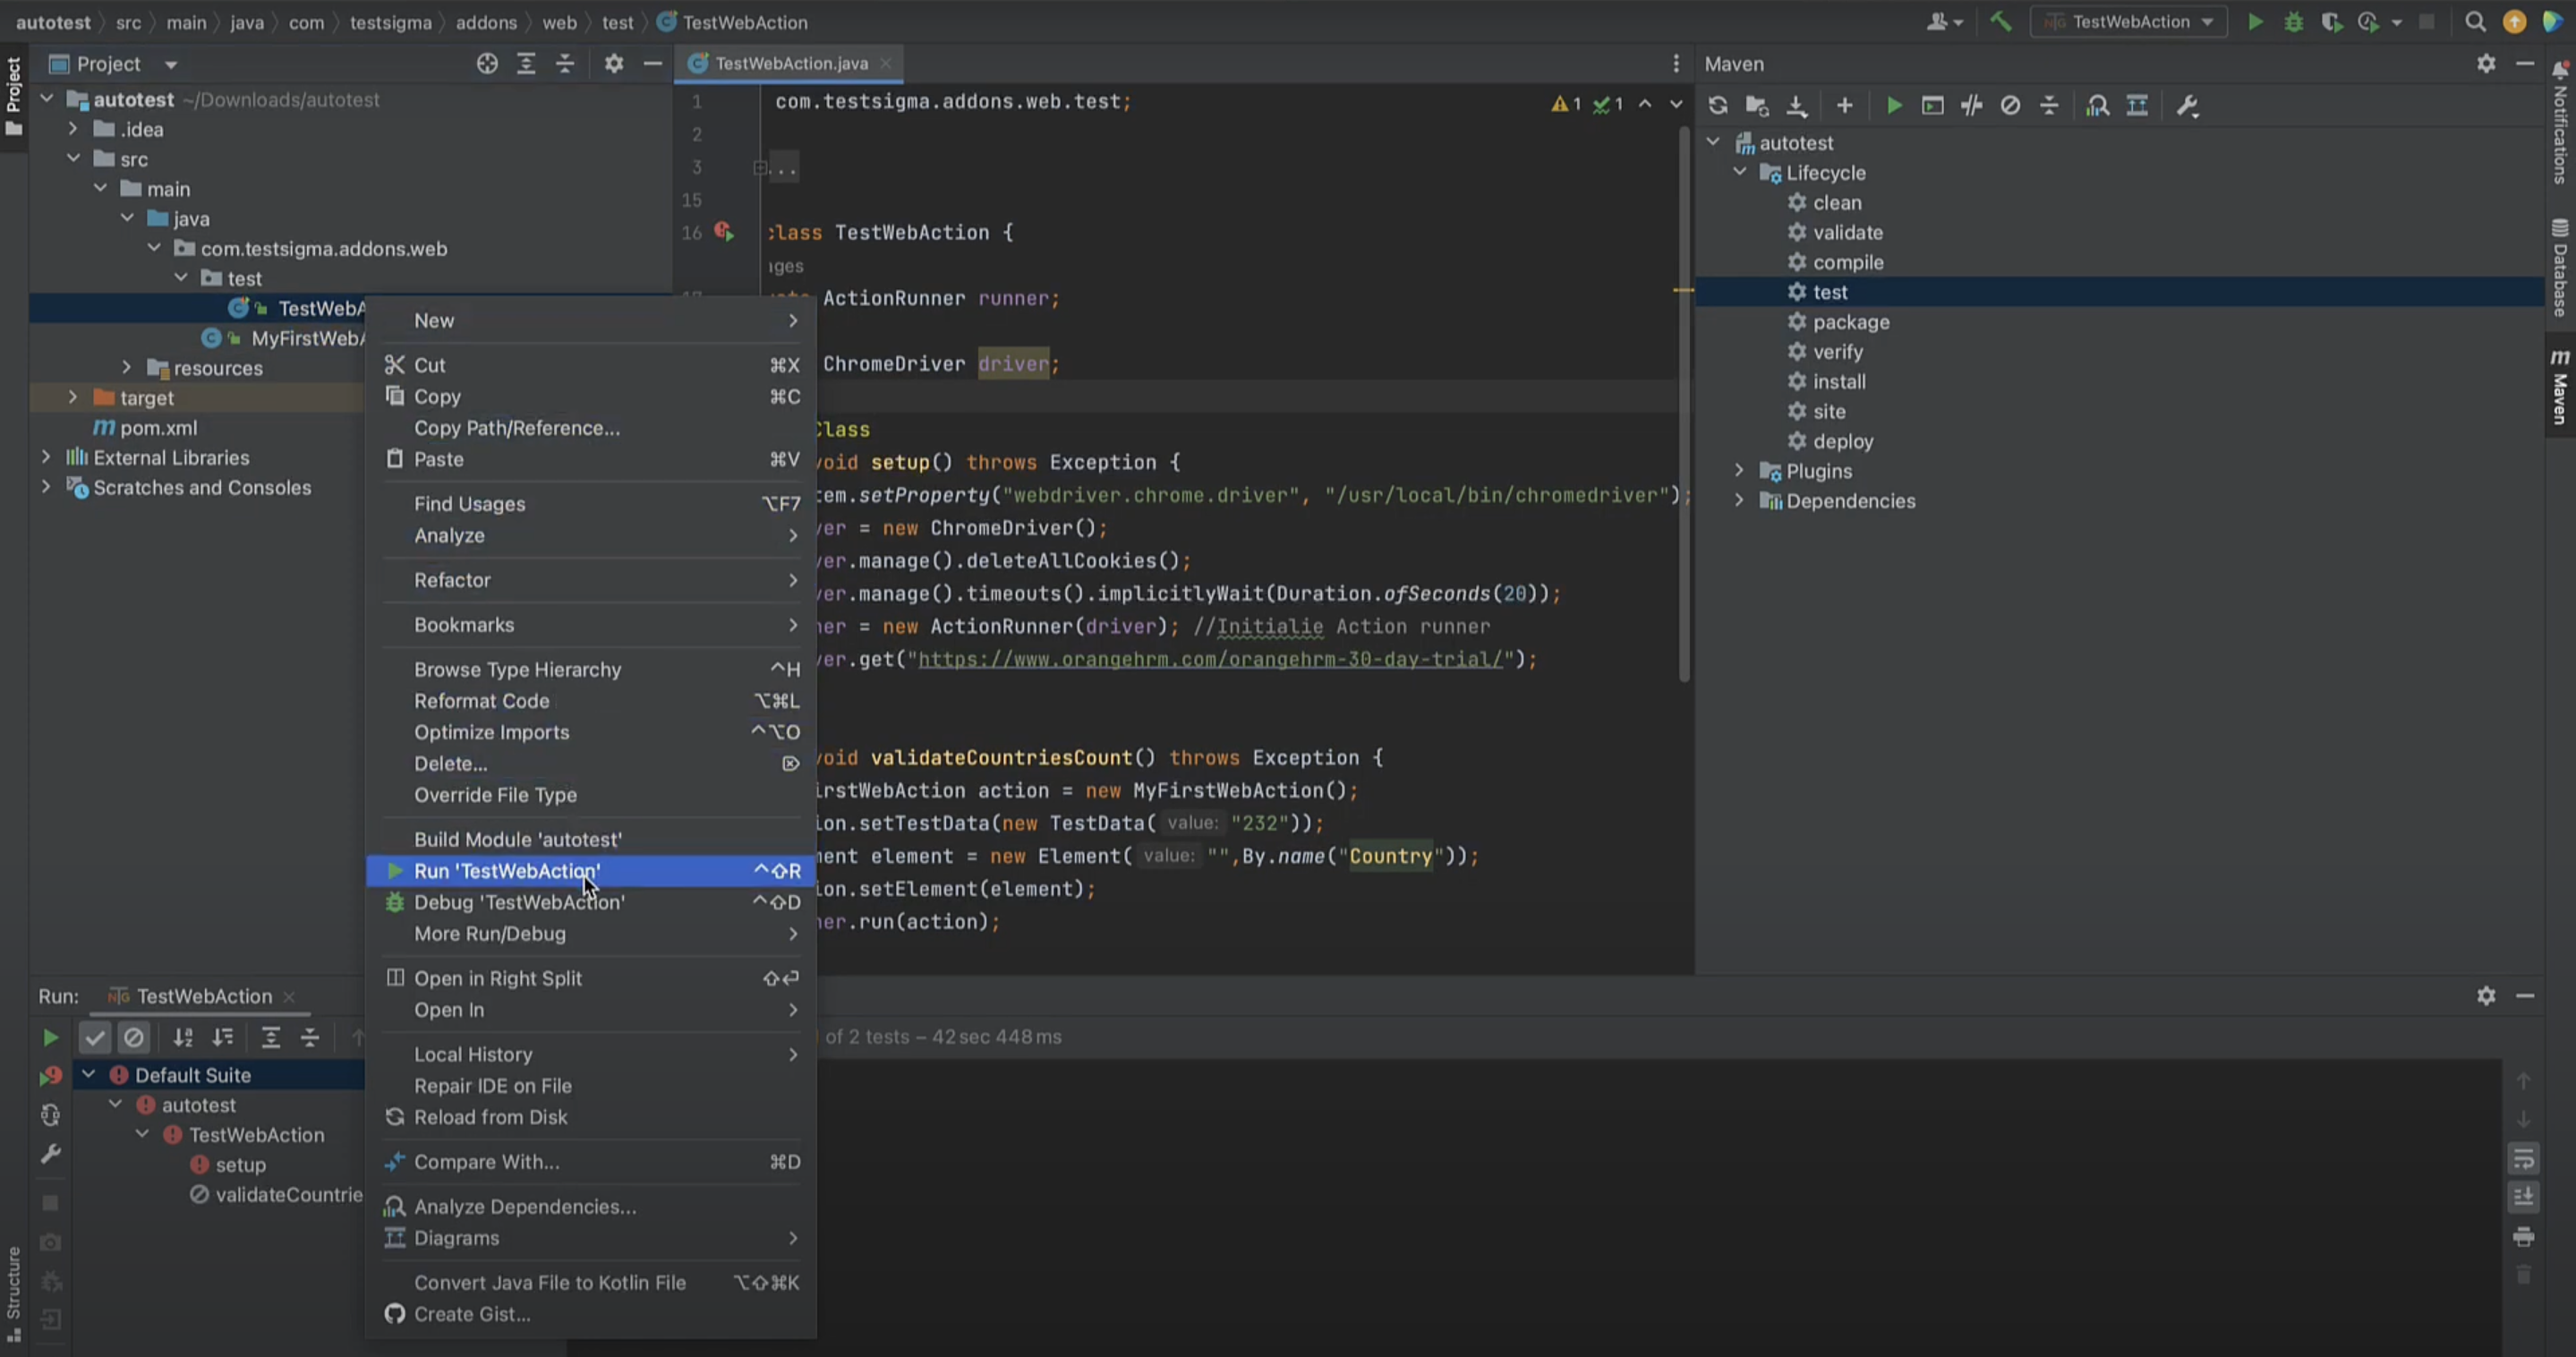
Task: Collapse Default Suite test node
Action: pyautogui.click(x=88, y=1074)
